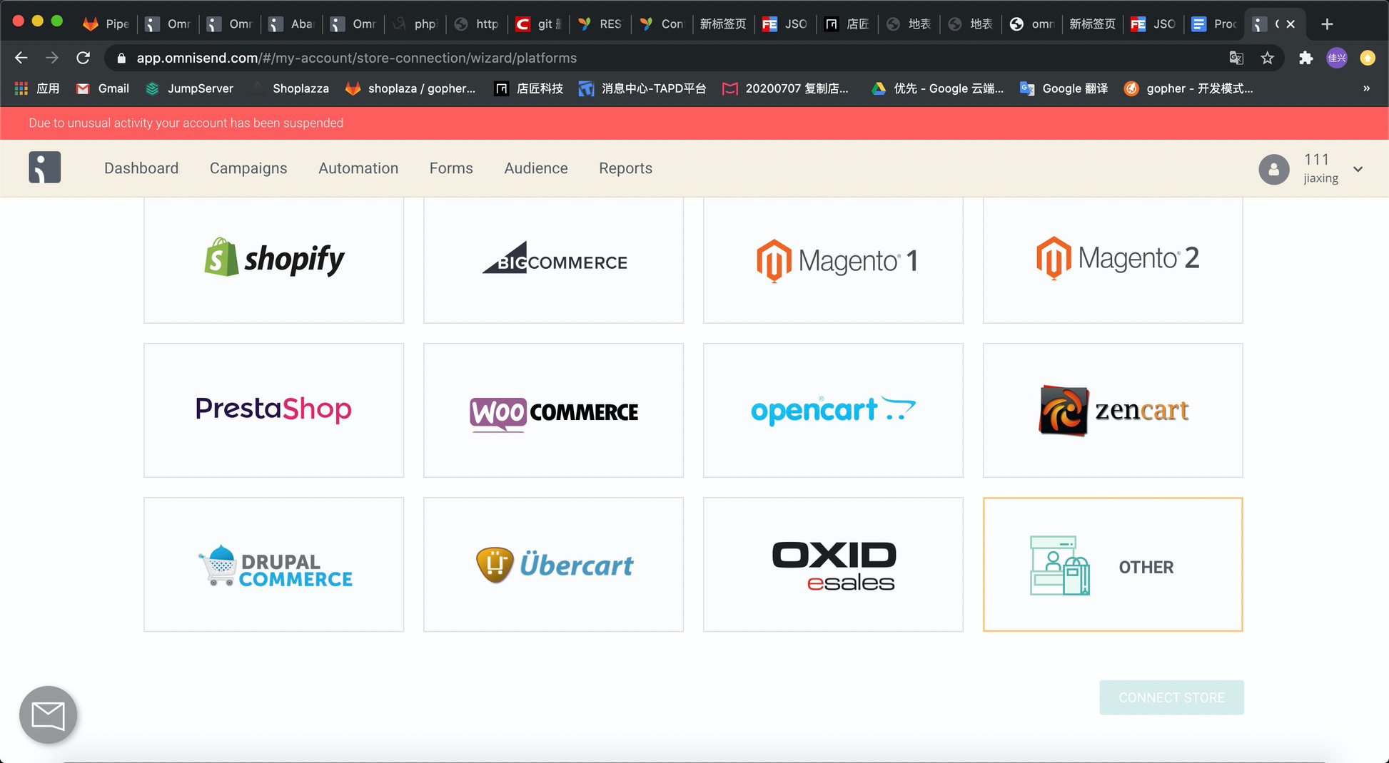Expand the account dropdown arrow
The image size is (1389, 763).
coord(1358,169)
